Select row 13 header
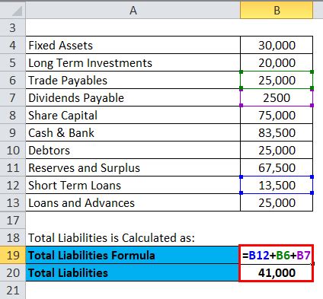This screenshot has width=323, height=299. tap(13, 202)
